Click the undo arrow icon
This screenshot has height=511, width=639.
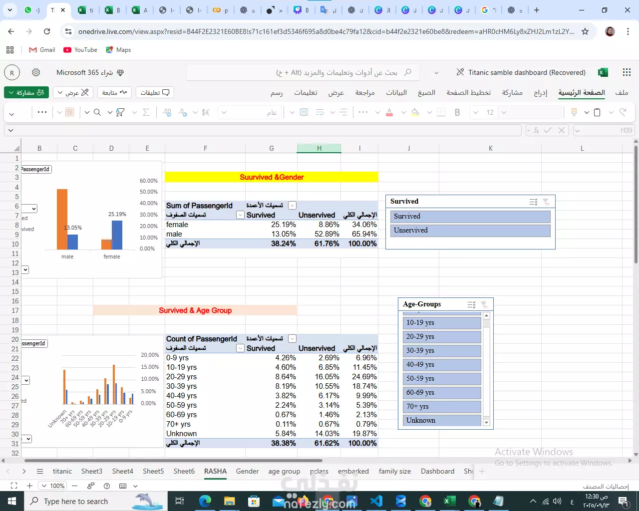(623, 112)
